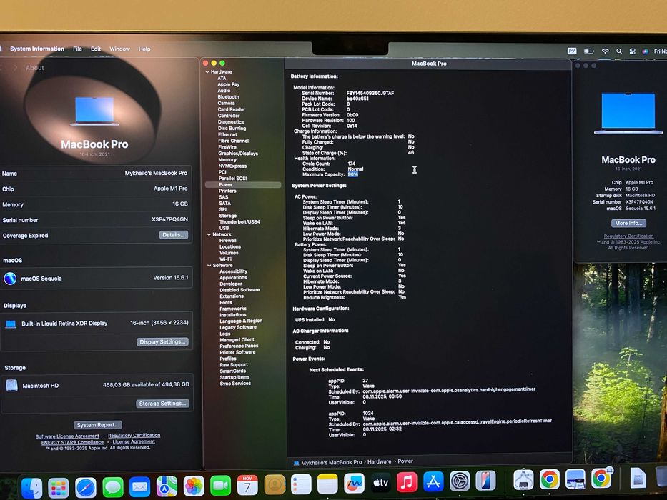Select Storage in the Hardware list

click(228, 216)
